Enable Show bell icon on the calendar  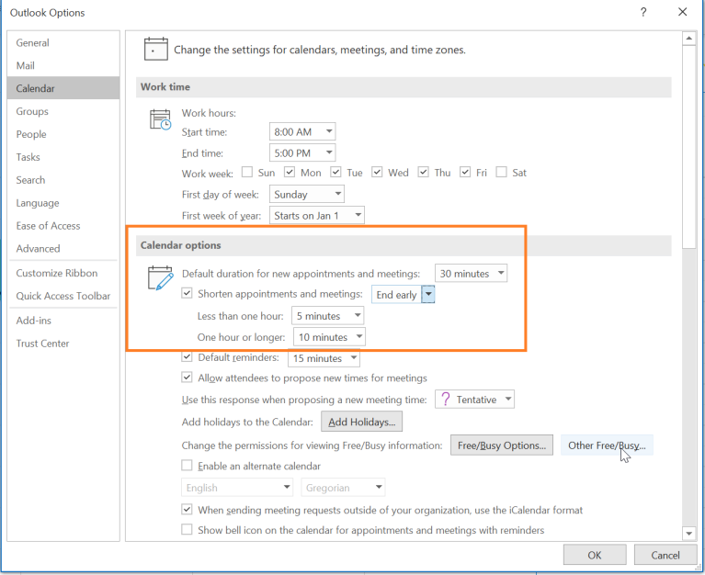[188, 530]
